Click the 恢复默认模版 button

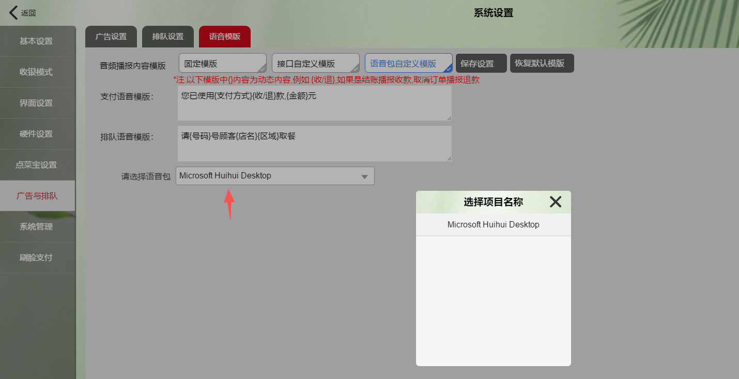[542, 63]
